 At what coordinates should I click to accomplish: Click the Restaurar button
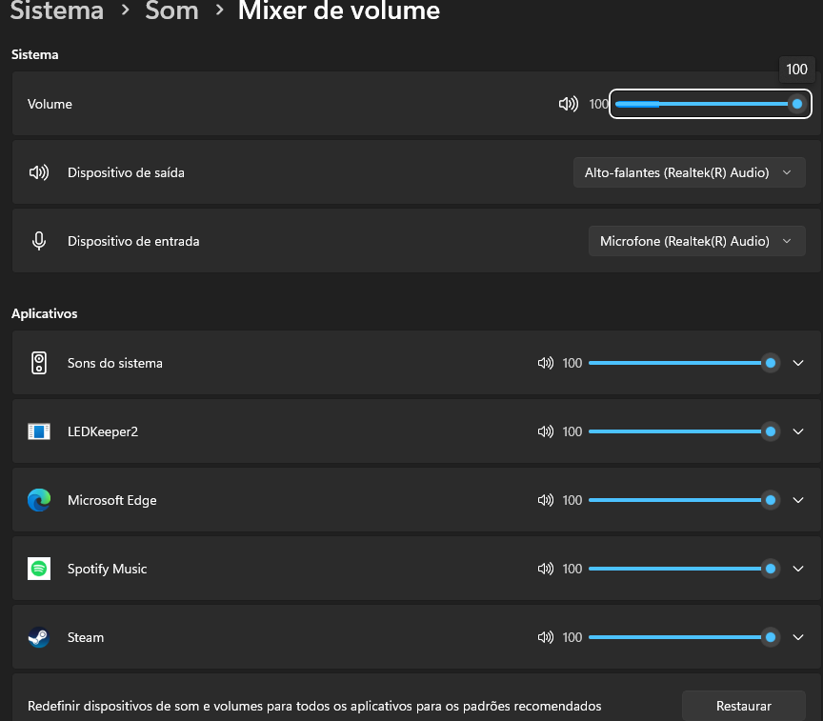click(x=744, y=706)
